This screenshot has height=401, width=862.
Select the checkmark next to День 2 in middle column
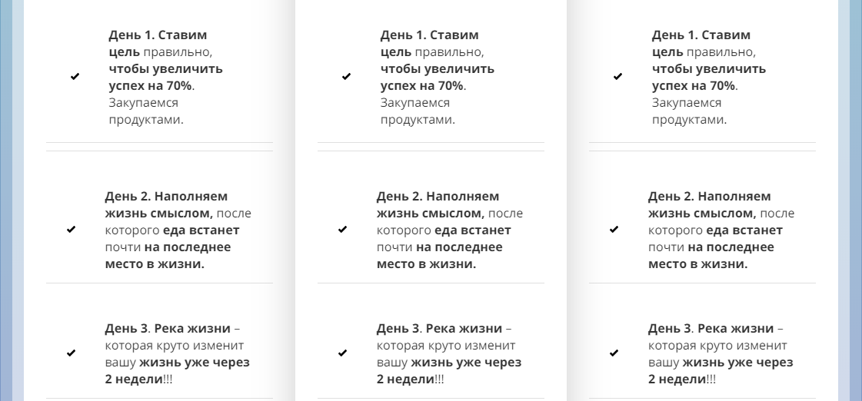[342, 229]
